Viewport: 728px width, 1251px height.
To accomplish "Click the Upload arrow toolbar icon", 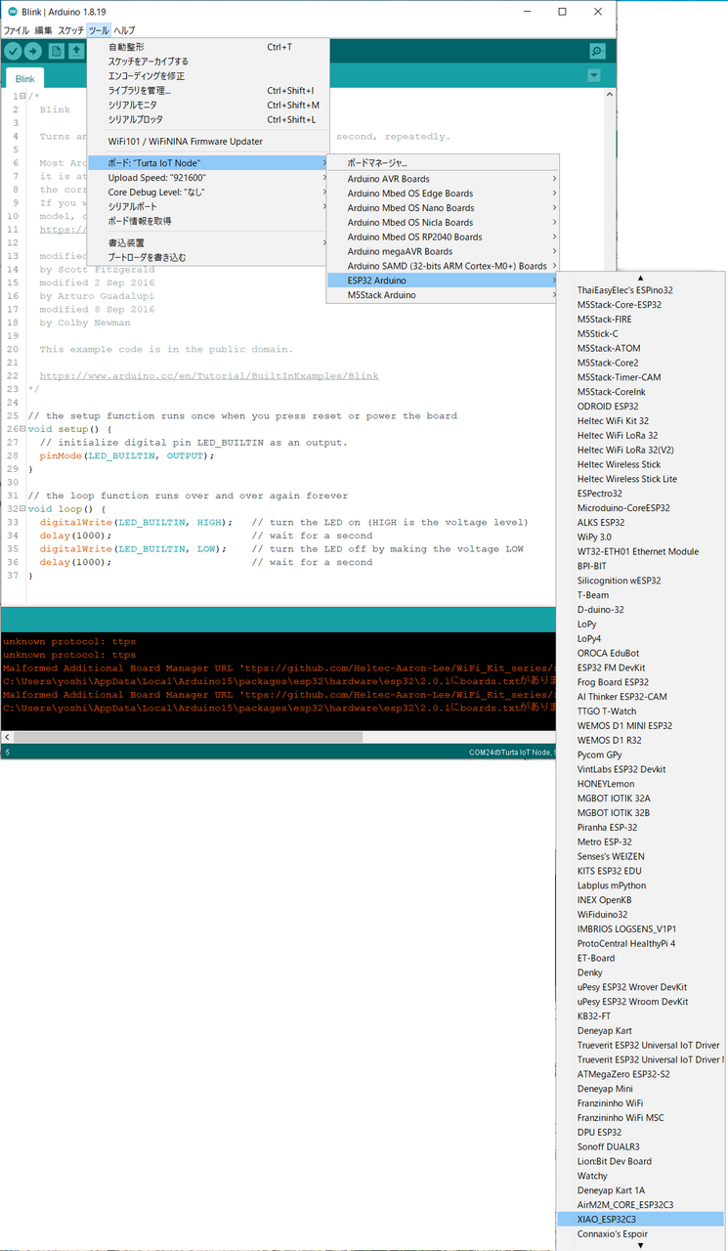I will [x=35, y=51].
